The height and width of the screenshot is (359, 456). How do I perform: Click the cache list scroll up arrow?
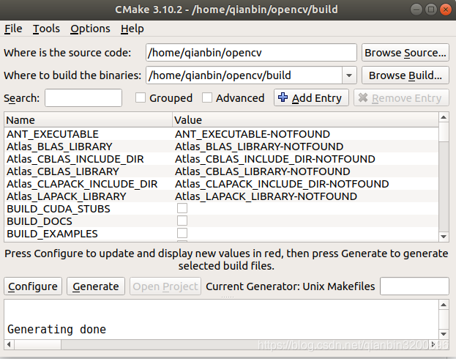click(x=444, y=117)
